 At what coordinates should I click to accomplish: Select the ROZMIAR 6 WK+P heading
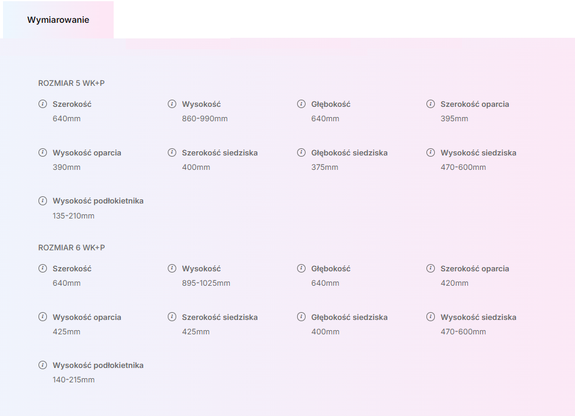click(x=72, y=248)
